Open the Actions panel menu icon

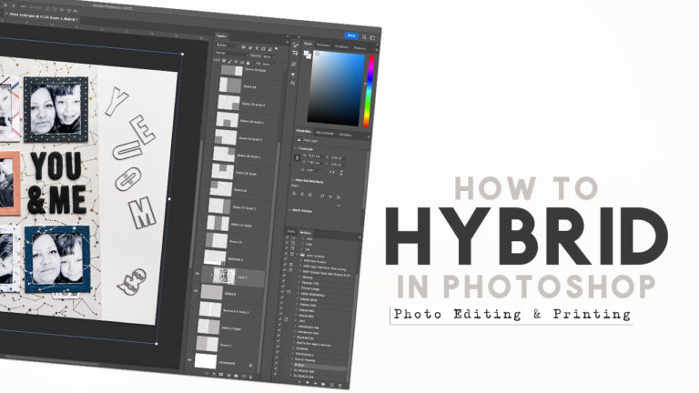pyautogui.click(x=360, y=238)
